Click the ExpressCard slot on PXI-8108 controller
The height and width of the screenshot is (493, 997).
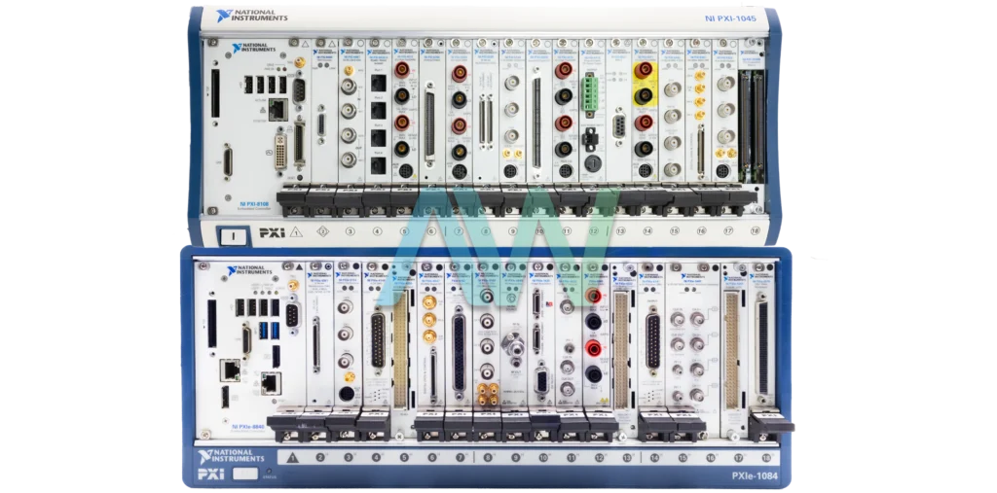pos(215,93)
